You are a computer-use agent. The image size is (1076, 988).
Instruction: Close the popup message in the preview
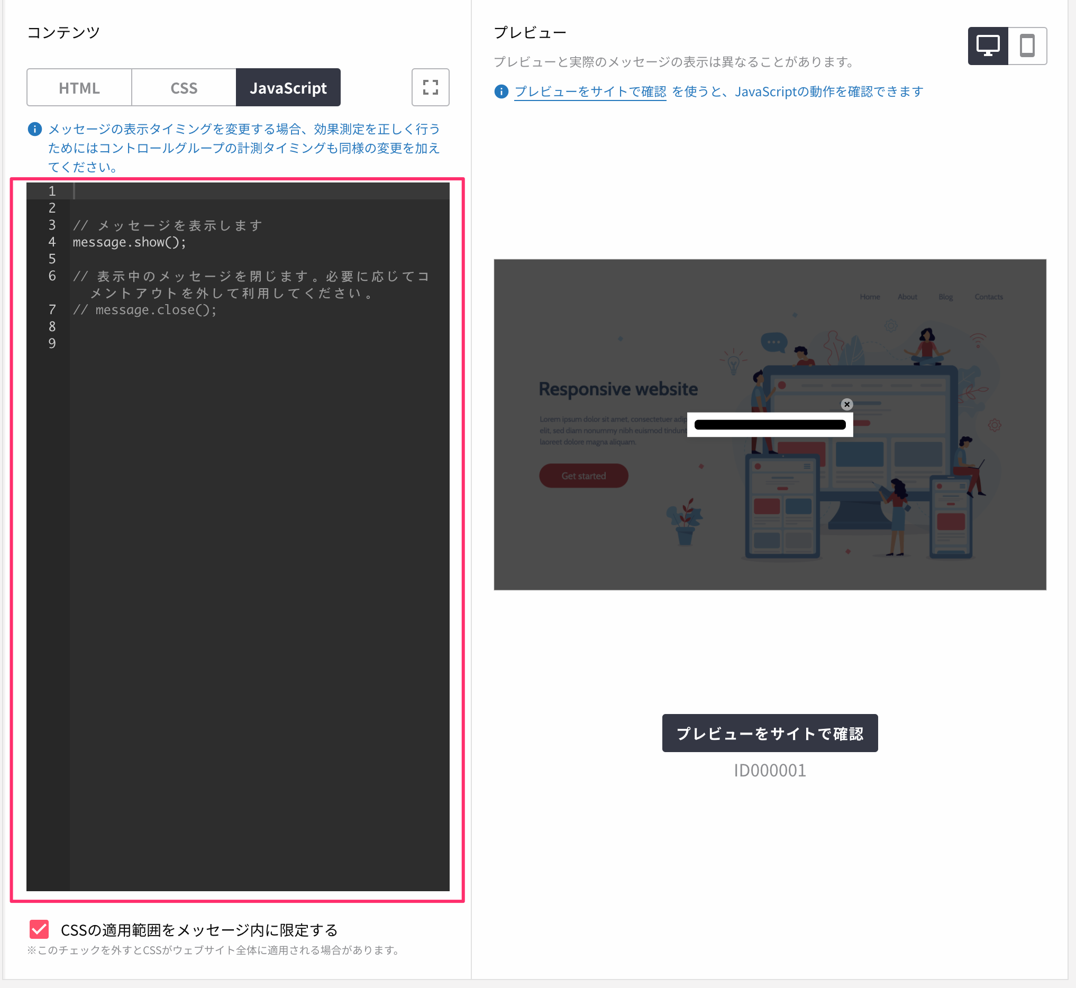tap(846, 405)
